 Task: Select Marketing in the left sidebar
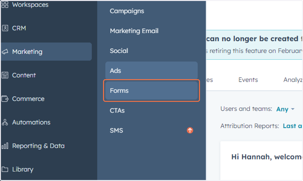click(46, 51)
